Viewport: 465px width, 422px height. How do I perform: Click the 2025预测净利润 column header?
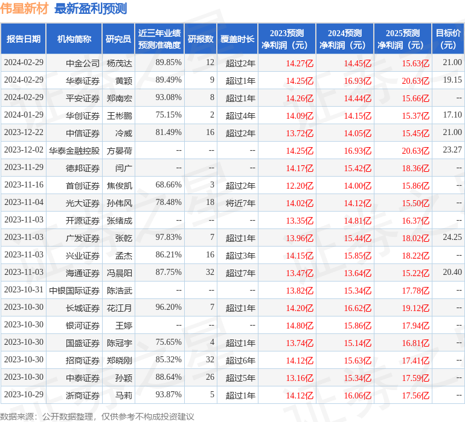403,39
